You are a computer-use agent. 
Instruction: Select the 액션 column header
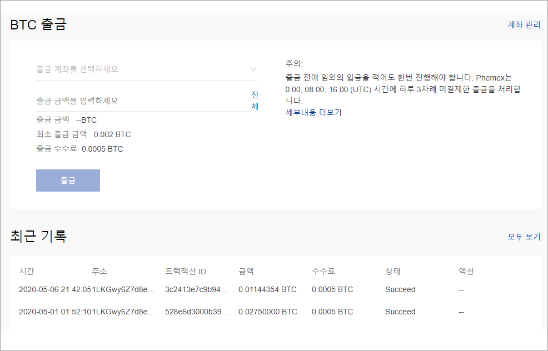pos(466,272)
